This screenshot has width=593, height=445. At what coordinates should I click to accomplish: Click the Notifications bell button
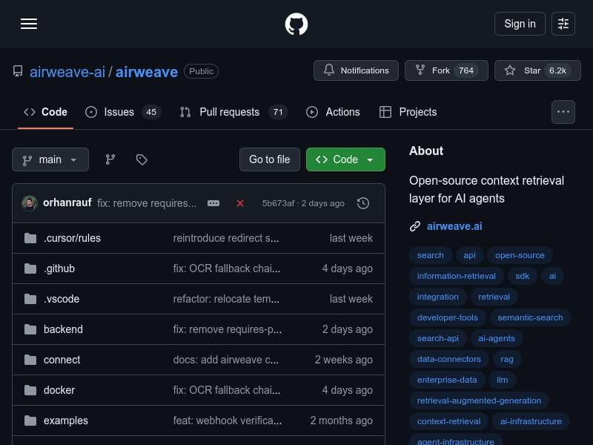[356, 70]
